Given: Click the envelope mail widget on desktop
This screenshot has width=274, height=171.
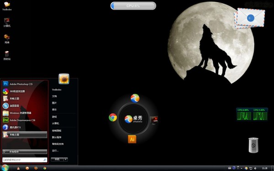Looking at the screenshot, I should click(249, 18).
